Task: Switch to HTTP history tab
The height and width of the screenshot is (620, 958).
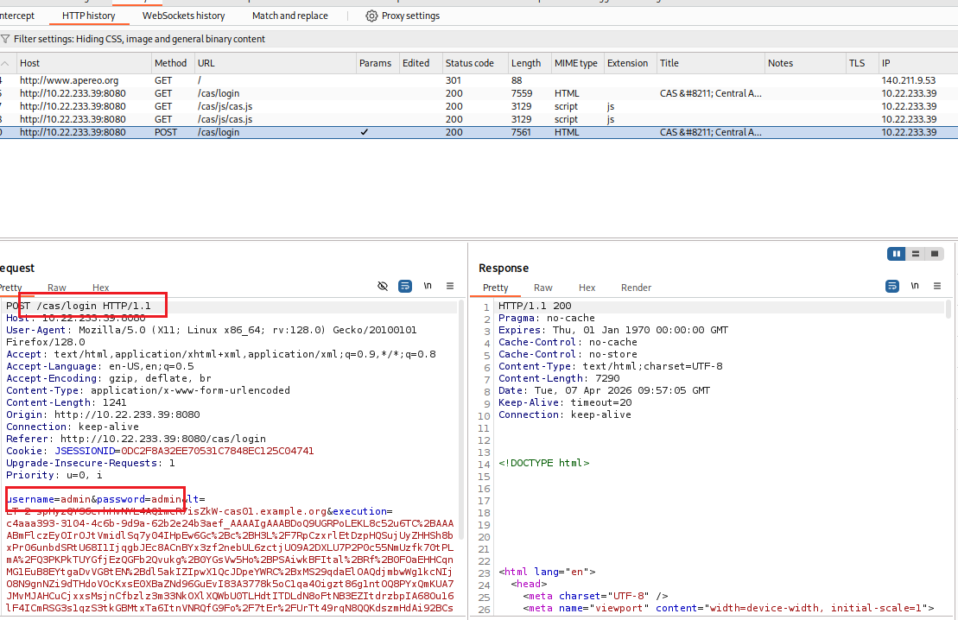Action: click(89, 16)
